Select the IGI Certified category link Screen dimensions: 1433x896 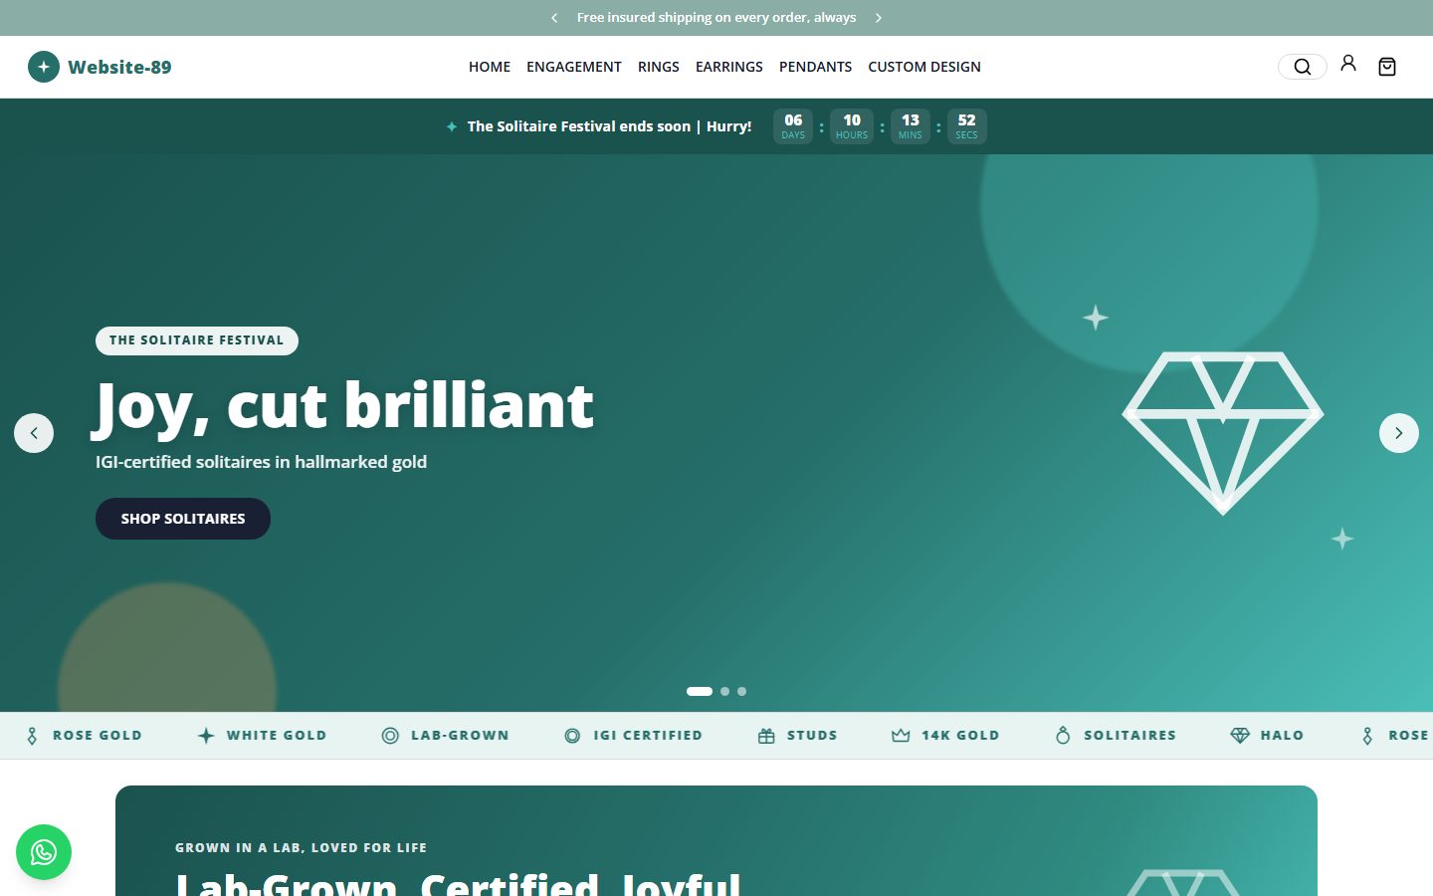pos(648,736)
